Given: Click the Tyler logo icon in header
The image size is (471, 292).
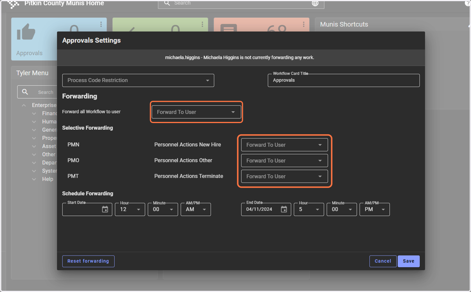Looking at the screenshot, I should 13,4.
